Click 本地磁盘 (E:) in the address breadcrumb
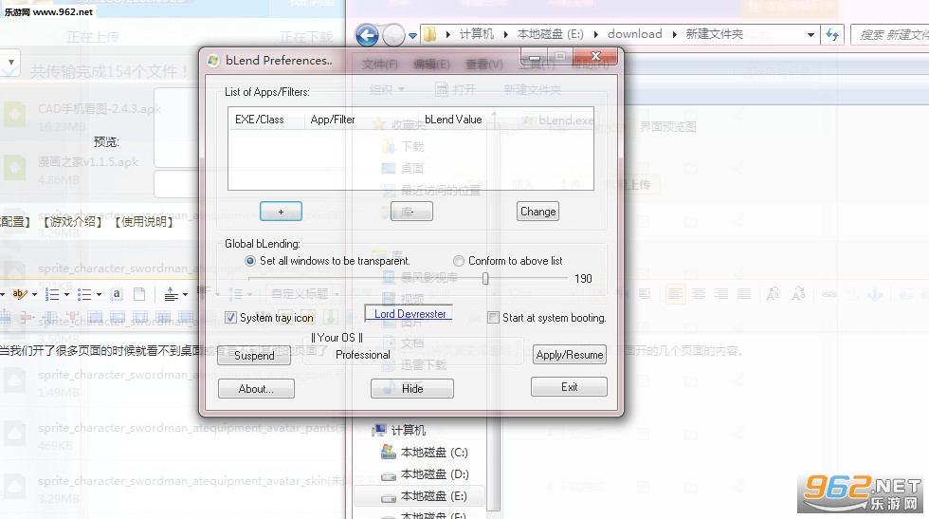Screen dimensions: 929x519 (551, 34)
